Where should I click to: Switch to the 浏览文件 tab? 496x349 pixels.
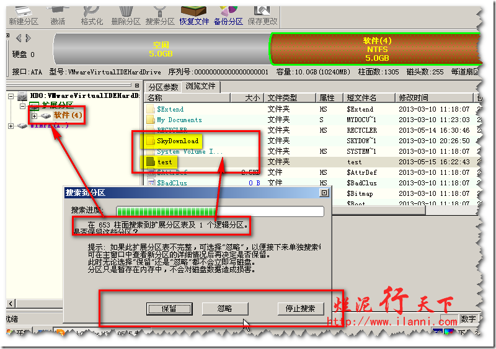[200, 86]
